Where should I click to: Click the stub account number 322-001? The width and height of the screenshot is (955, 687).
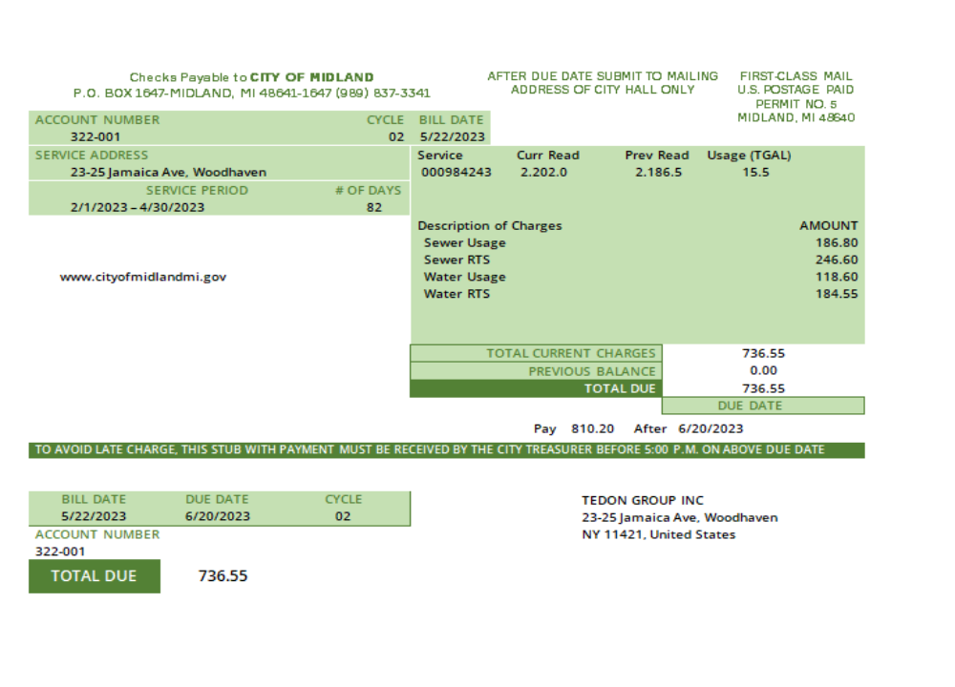[x=60, y=552]
